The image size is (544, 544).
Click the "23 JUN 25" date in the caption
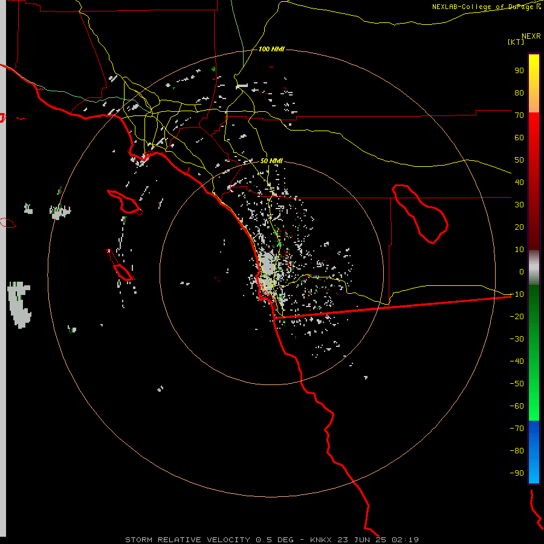(362, 540)
